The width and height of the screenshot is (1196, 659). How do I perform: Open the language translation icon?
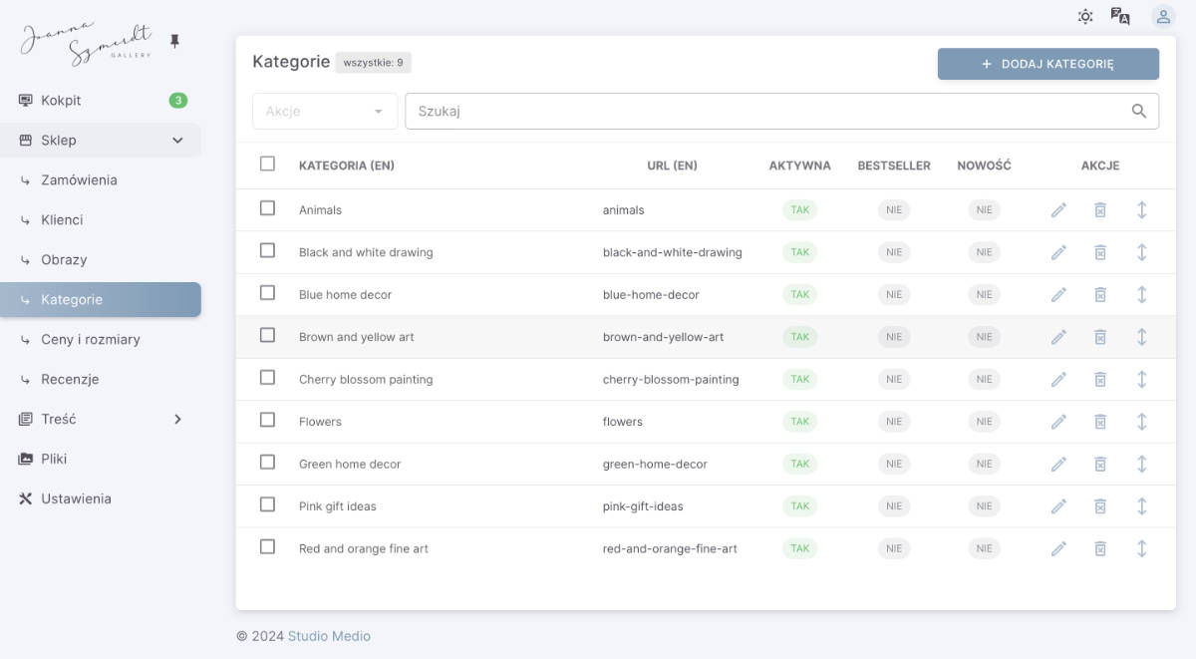(1120, 16)
